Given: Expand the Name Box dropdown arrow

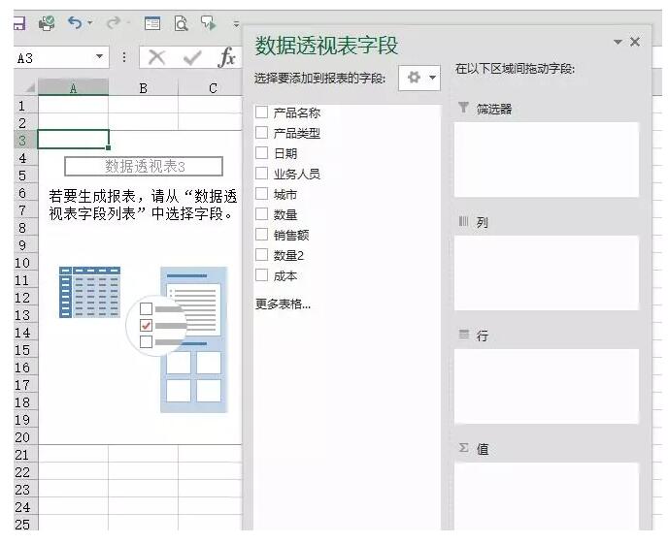Looking at the screenshot, I should tap(100, 56).
